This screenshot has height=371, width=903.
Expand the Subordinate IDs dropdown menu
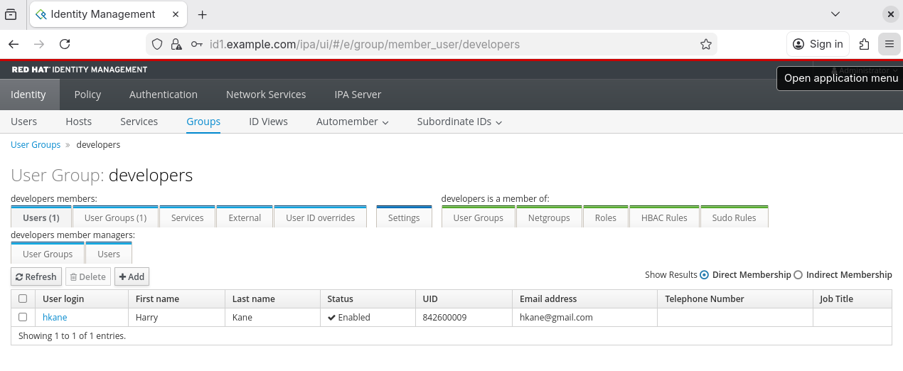pos(460,122)
